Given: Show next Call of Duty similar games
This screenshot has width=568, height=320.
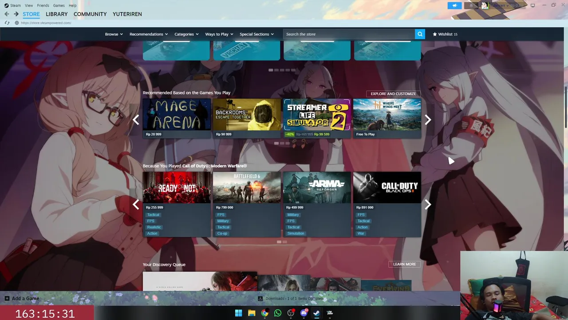Looking at the screenshot, I should click(x=428, y=204).
